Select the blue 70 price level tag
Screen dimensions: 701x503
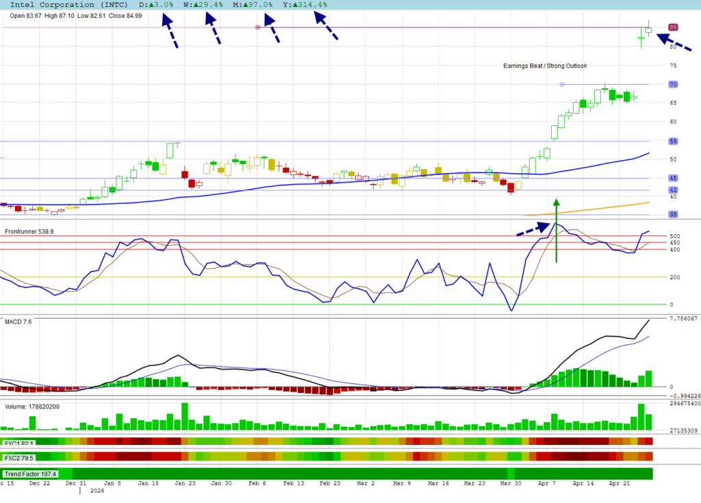[x=673, y=84]
